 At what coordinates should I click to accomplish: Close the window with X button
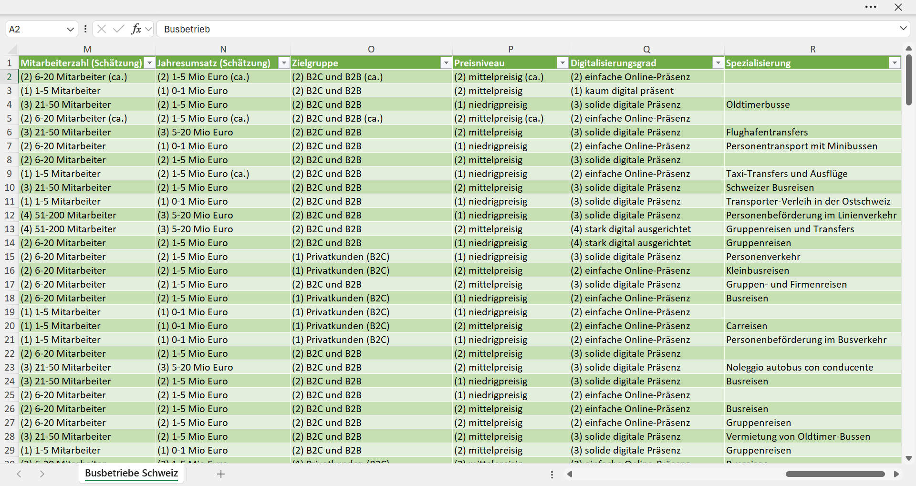[898, 7]
